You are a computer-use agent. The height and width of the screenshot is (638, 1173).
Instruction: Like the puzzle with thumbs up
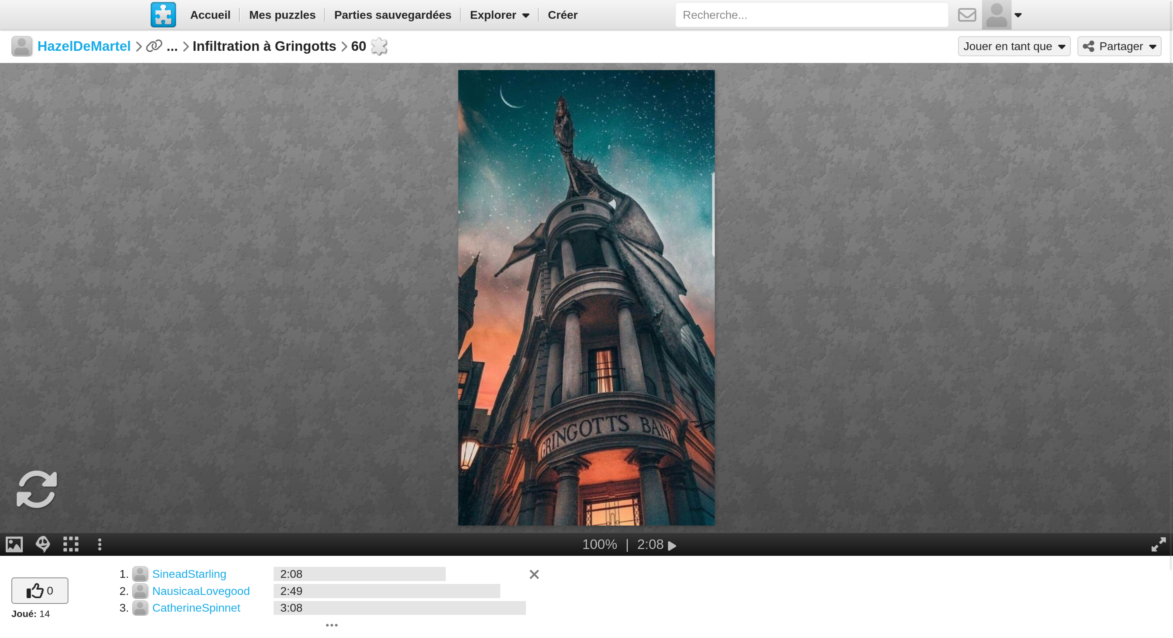point(39,590)
